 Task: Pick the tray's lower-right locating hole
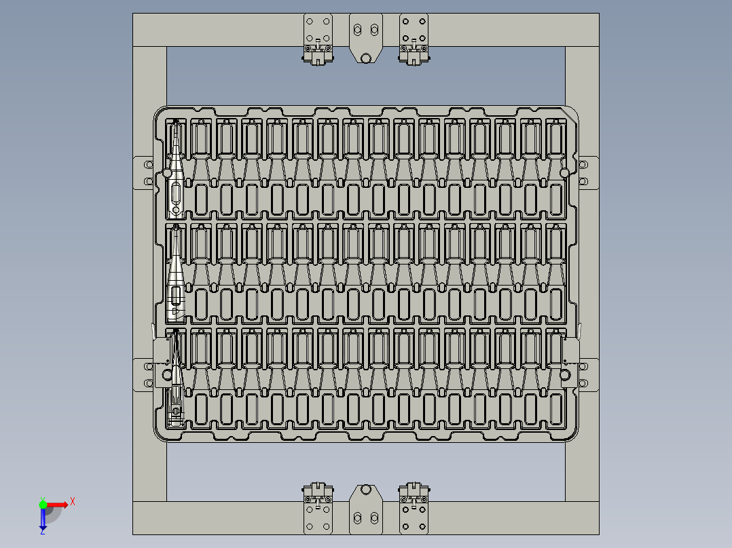pos(565,374)
